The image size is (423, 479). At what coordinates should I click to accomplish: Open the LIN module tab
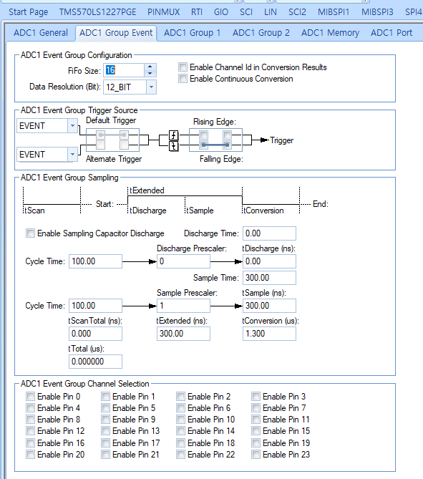[x=271, y=12]
